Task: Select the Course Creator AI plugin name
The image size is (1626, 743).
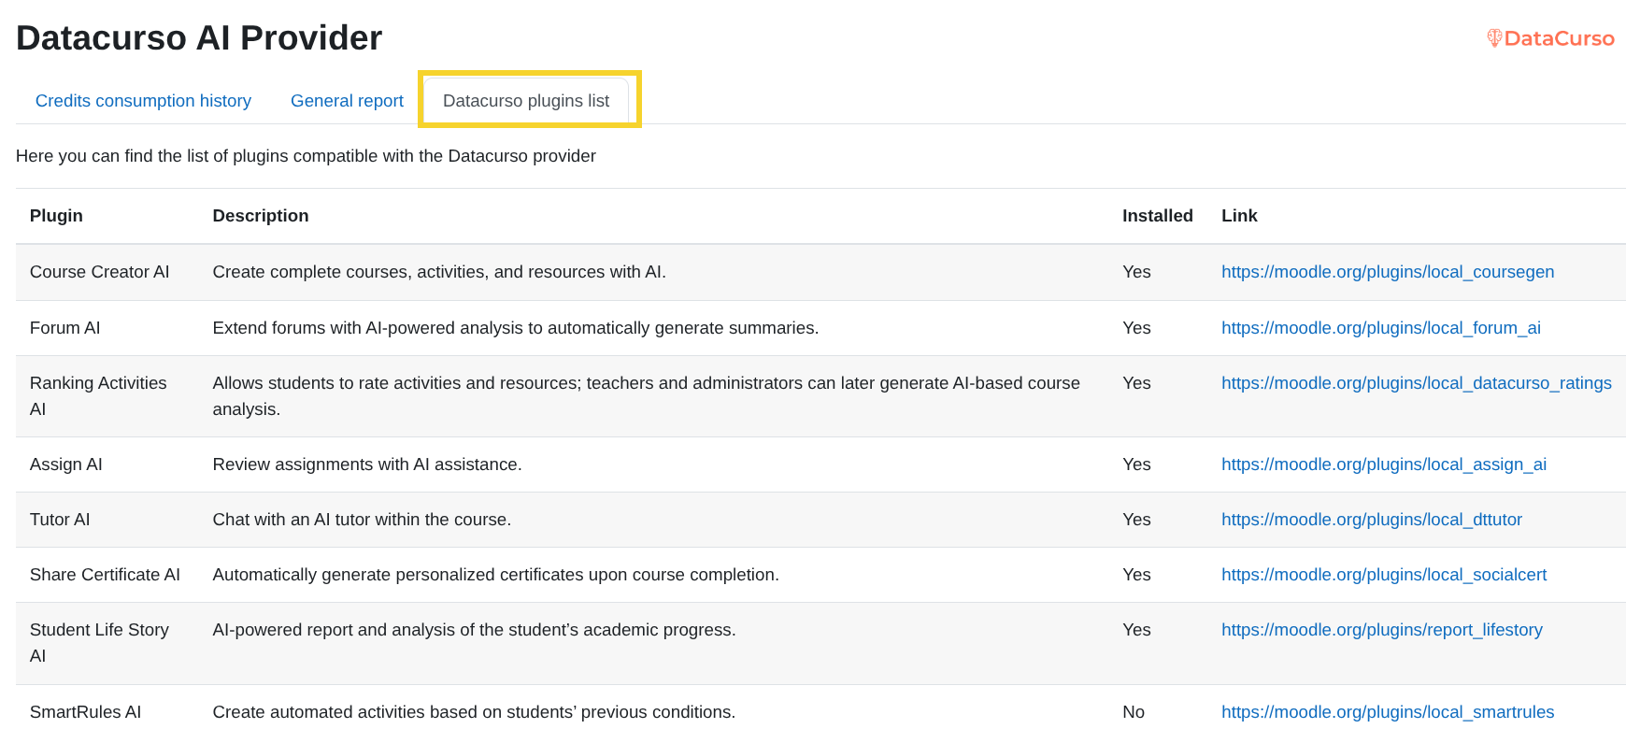Action: click(100, 272)
